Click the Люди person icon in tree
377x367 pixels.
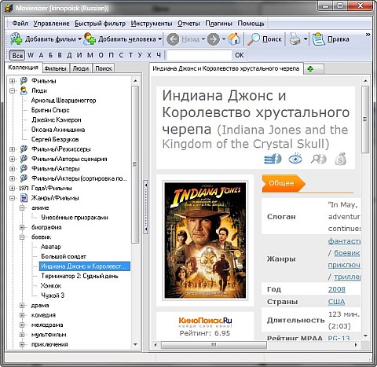[24, 90]
